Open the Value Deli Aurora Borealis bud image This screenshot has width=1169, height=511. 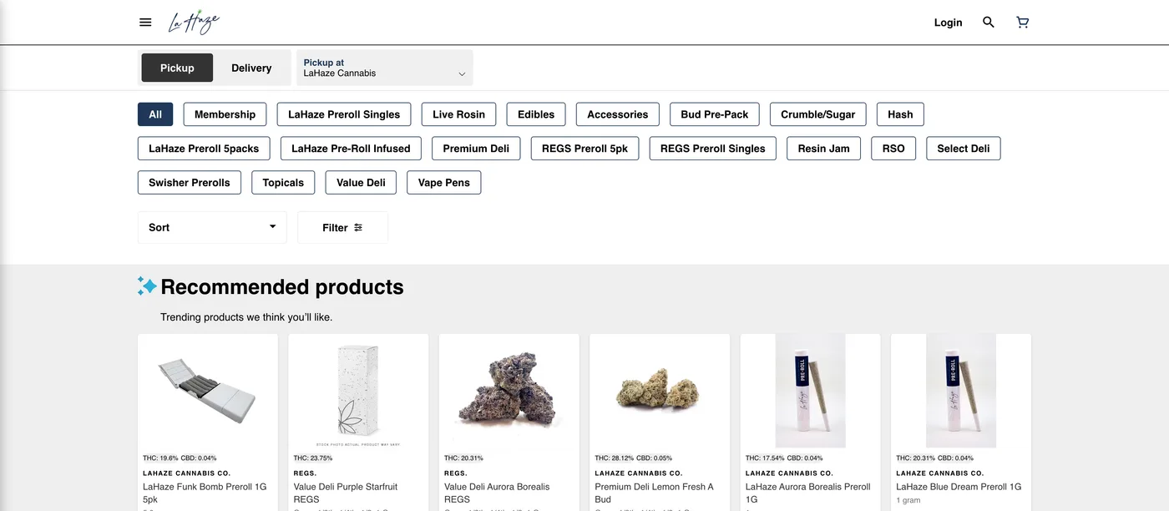click(x=509, y=391)
